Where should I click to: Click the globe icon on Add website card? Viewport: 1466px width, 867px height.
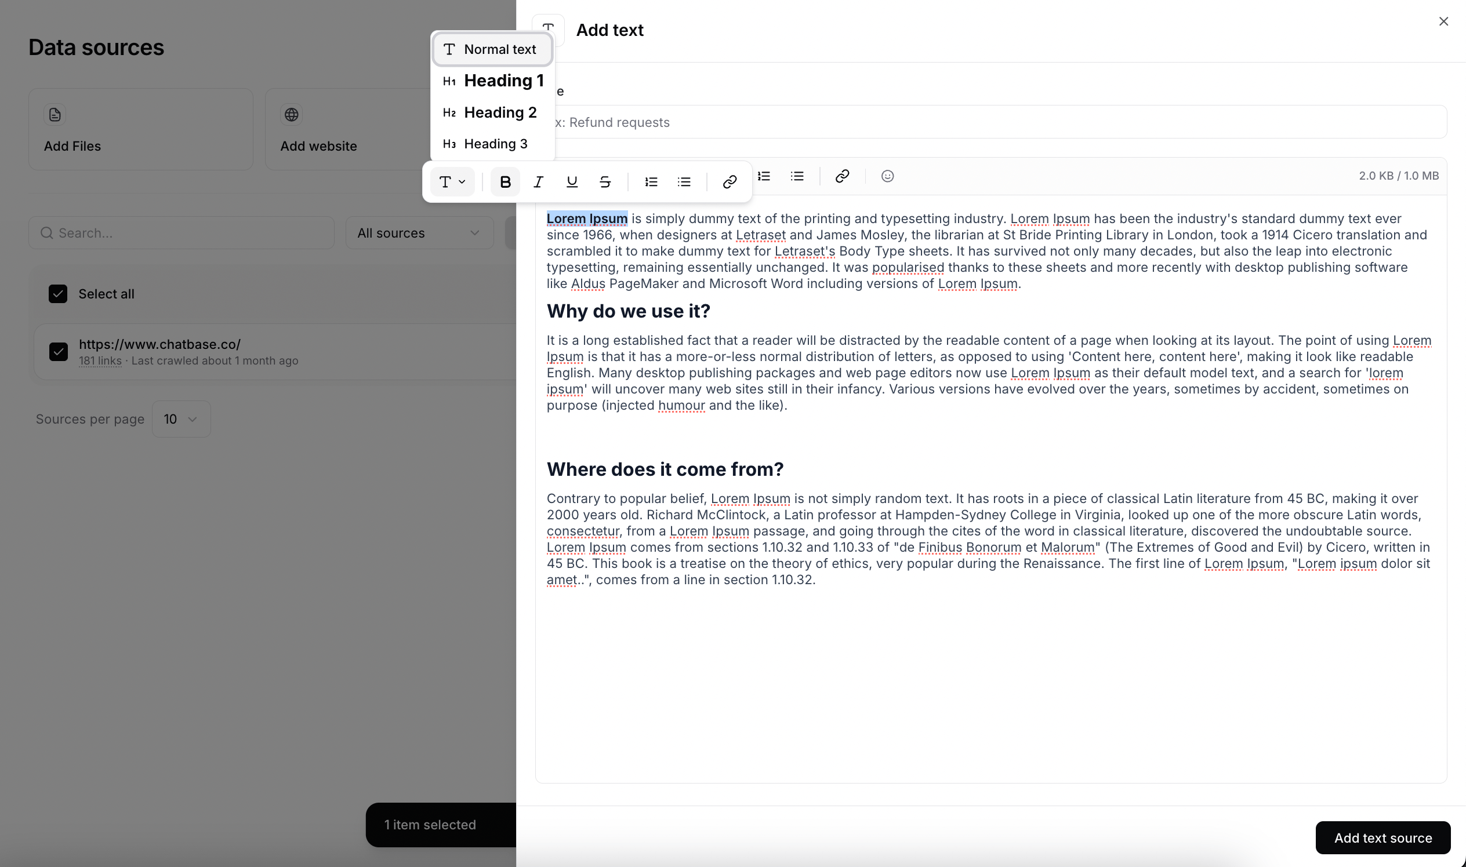point(292,115)
